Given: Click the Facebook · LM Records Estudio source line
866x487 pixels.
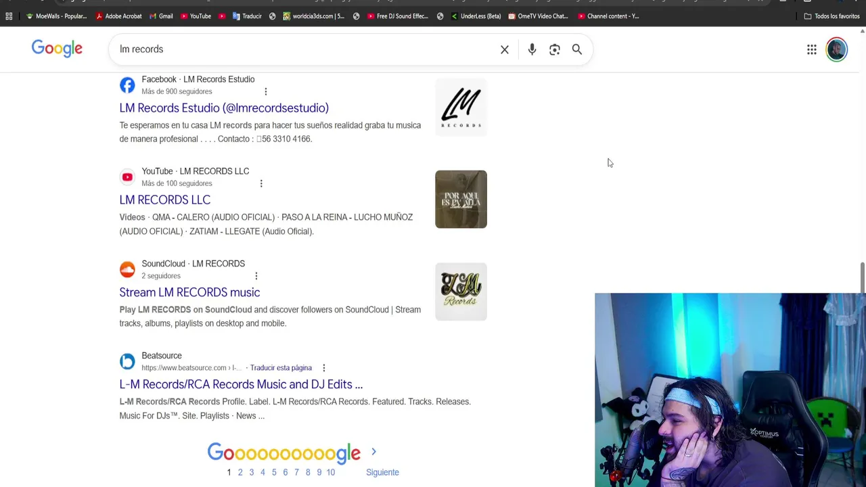Looking at the screenshot, I should 198,79.
